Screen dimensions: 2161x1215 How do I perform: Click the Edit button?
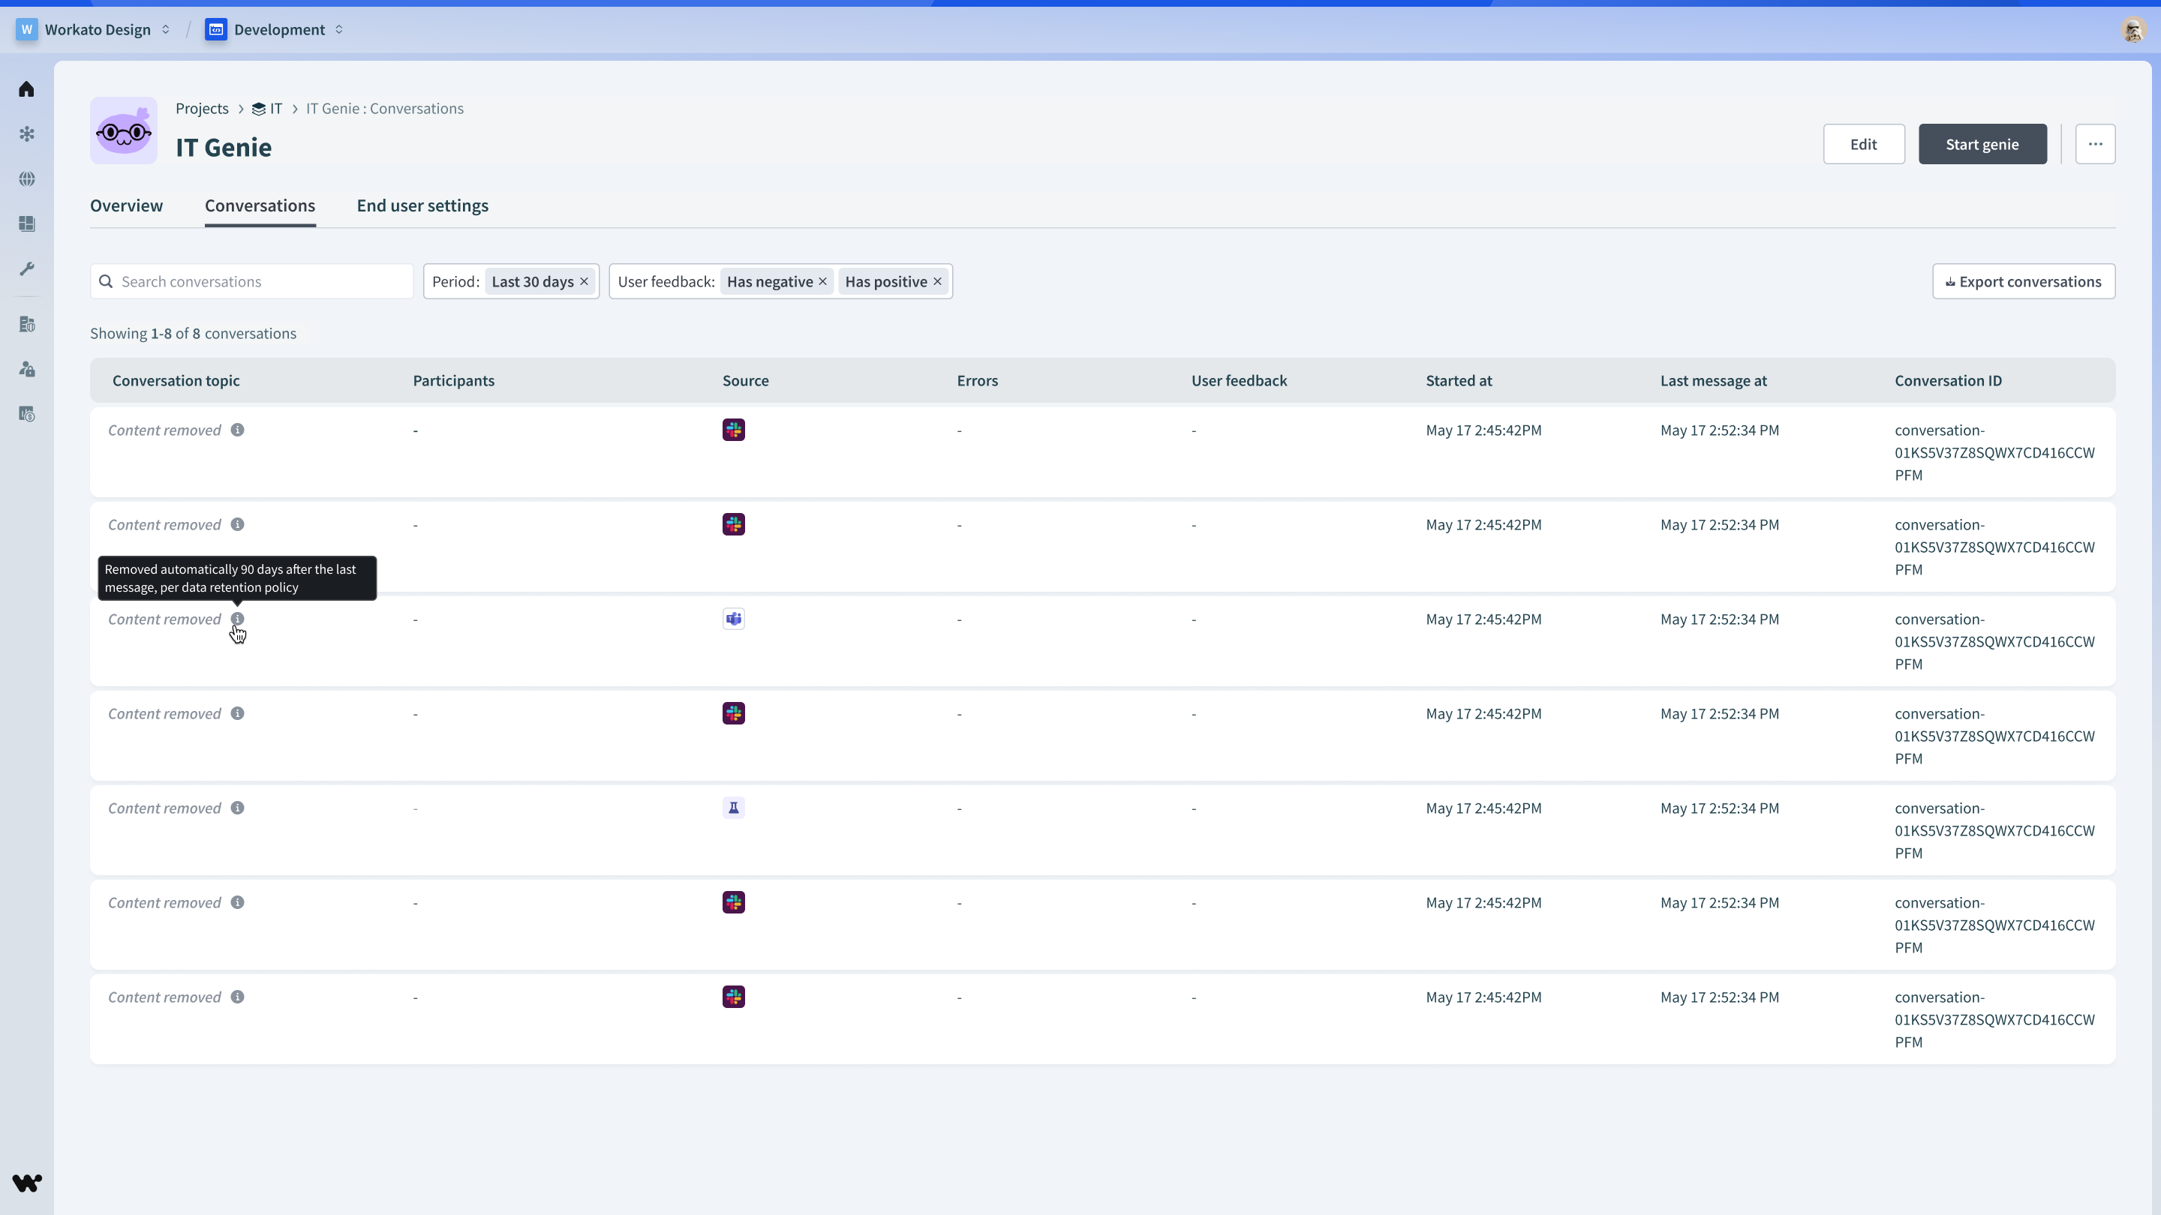[1864, 144]
